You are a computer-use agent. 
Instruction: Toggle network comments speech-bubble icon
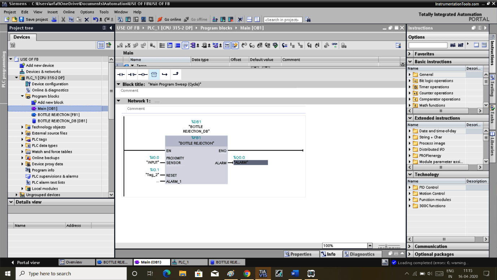tap(185, 45)
